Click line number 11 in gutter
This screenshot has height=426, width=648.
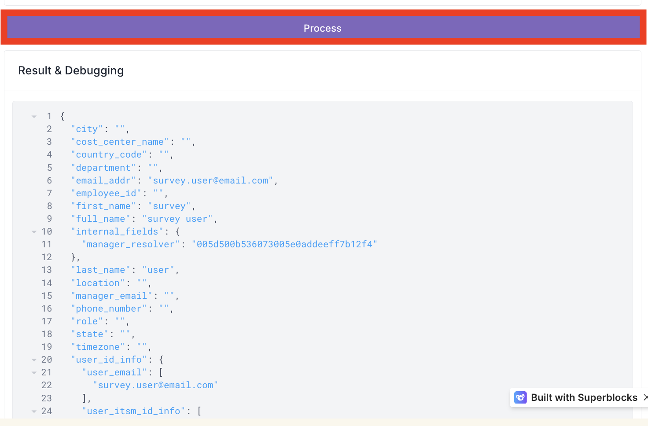(47, 244)
